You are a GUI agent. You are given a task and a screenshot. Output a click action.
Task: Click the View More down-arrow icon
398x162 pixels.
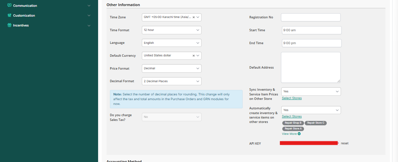299,134
